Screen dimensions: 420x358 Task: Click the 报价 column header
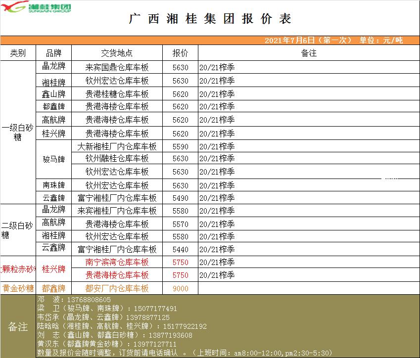pos(180,53)
